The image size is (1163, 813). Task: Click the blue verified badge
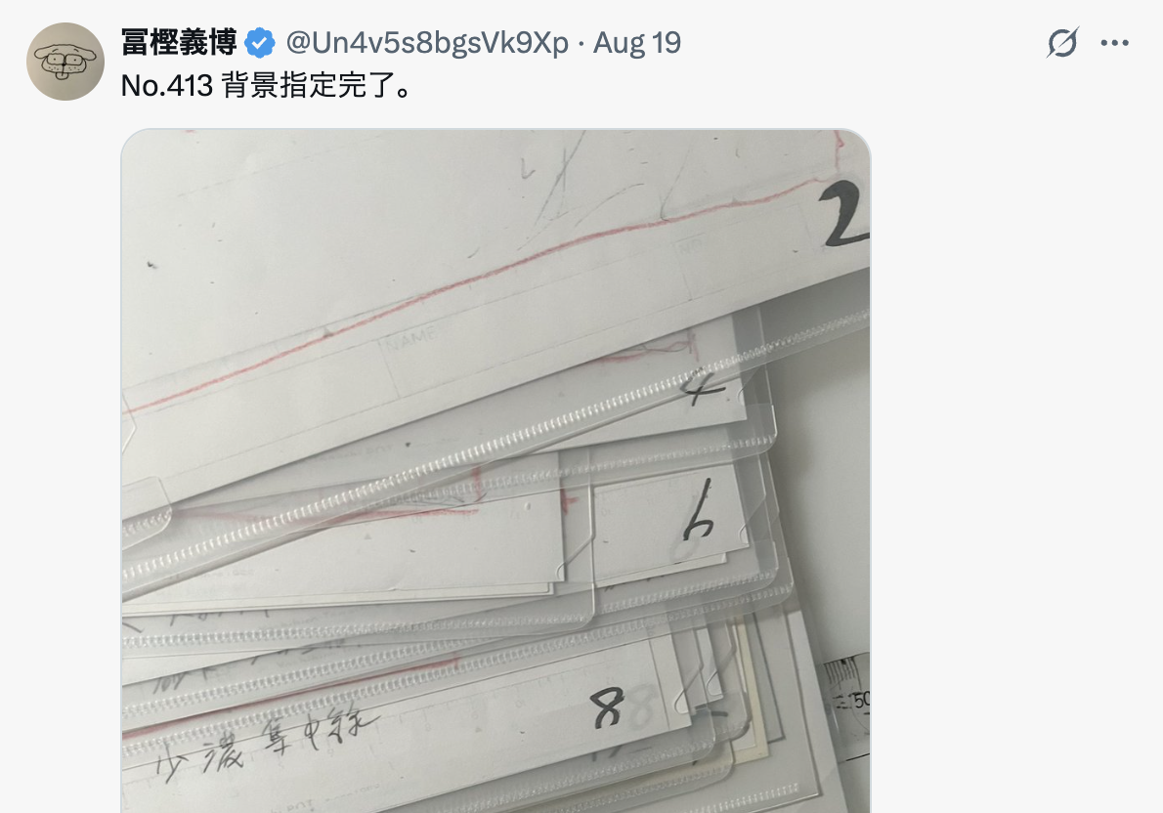260,43
